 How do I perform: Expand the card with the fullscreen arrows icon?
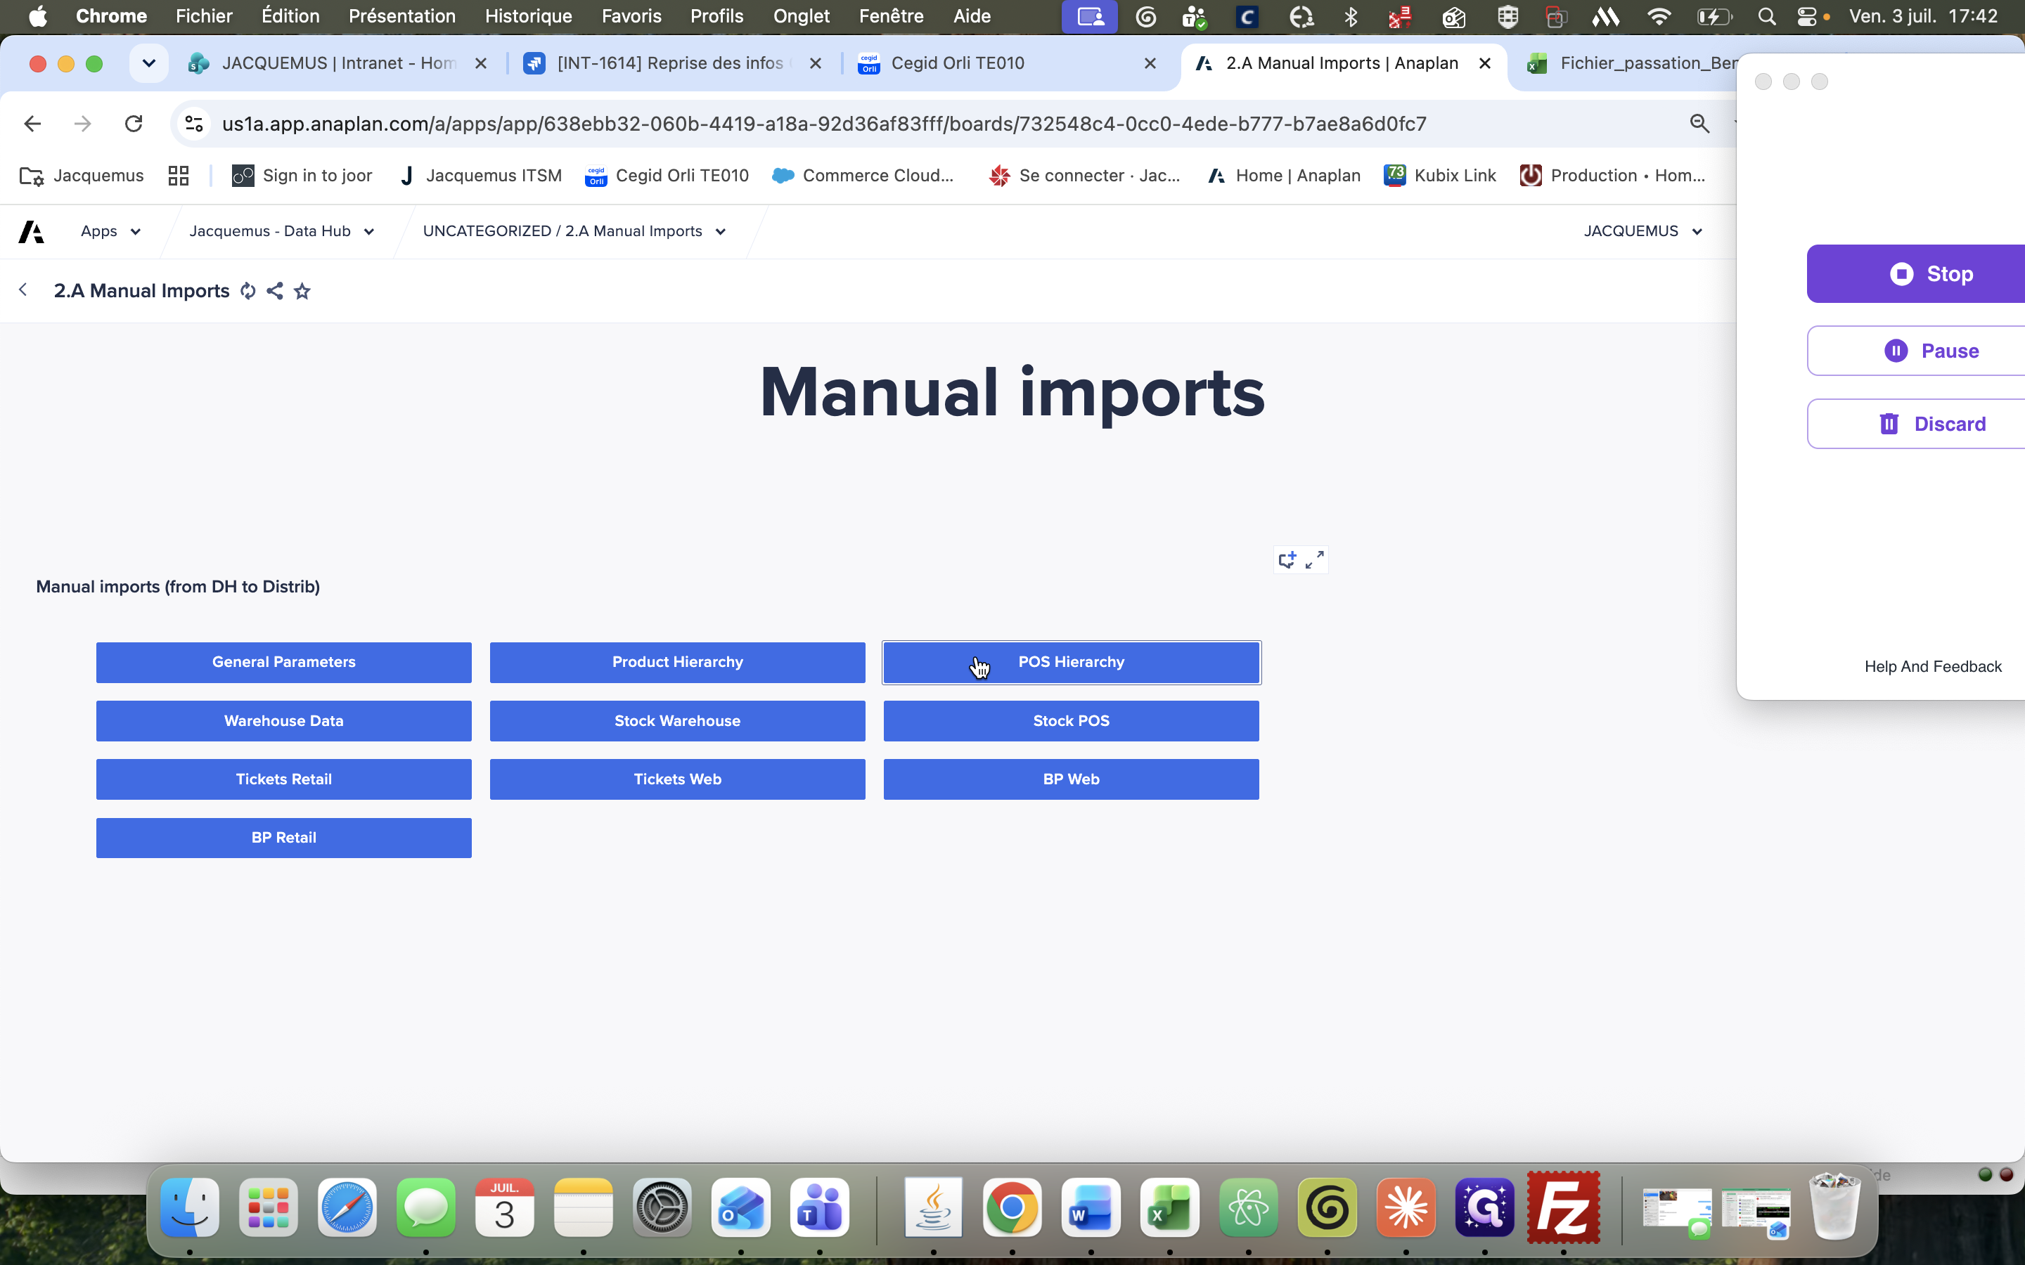(x=1315, y=559)
